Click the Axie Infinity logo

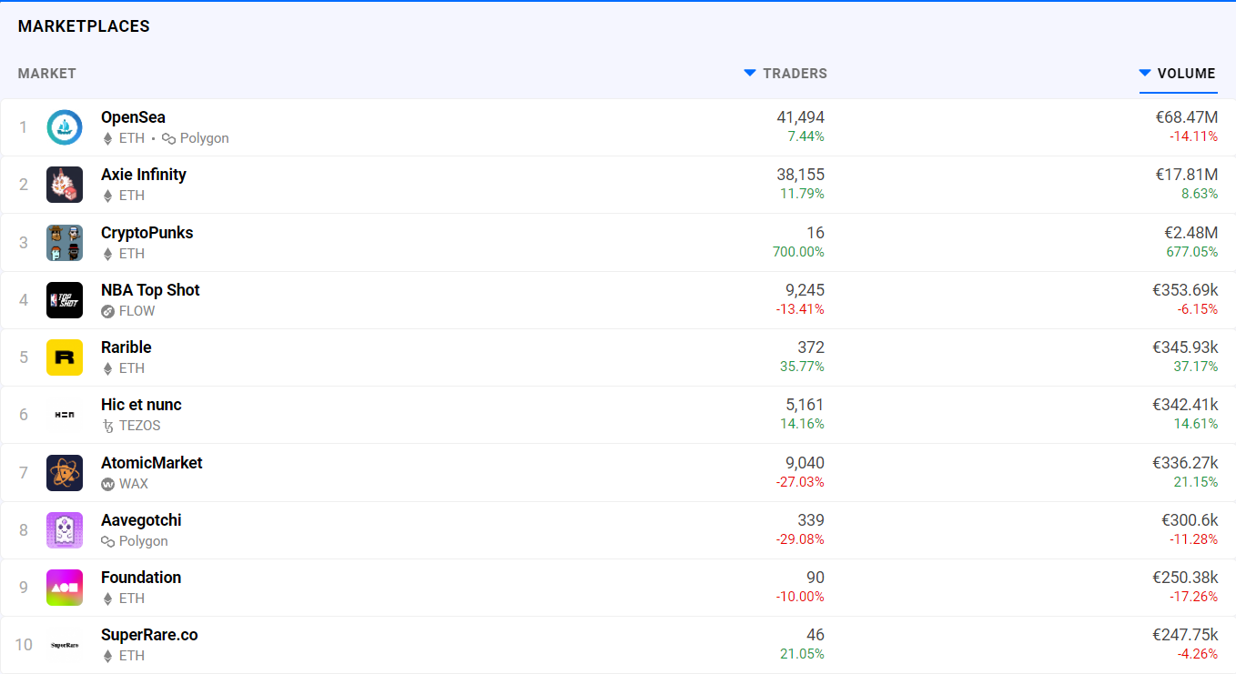pyautogui.click(x=65, y=185)
